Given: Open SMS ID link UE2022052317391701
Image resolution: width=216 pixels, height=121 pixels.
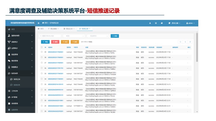Looking at the screenshot, I should (x=55, y=68).
